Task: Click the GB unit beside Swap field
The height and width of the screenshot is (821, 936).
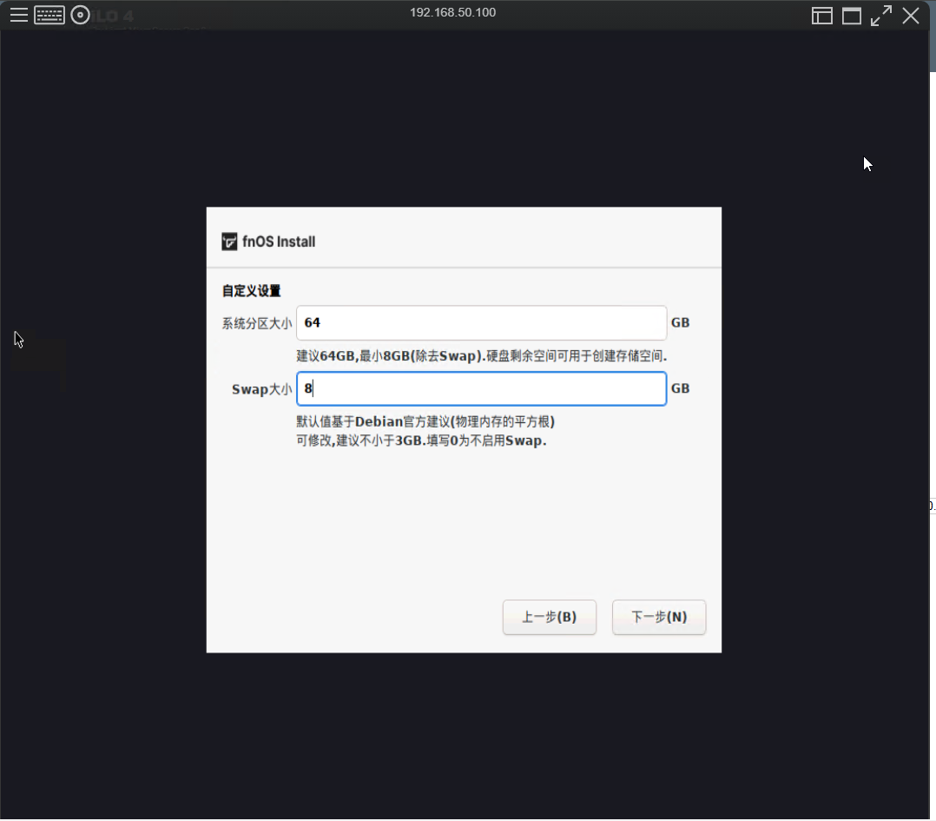Action: pos(681,388)
